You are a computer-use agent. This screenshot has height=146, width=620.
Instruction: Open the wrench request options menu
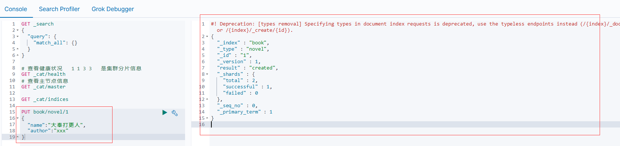tap(175, 113)
